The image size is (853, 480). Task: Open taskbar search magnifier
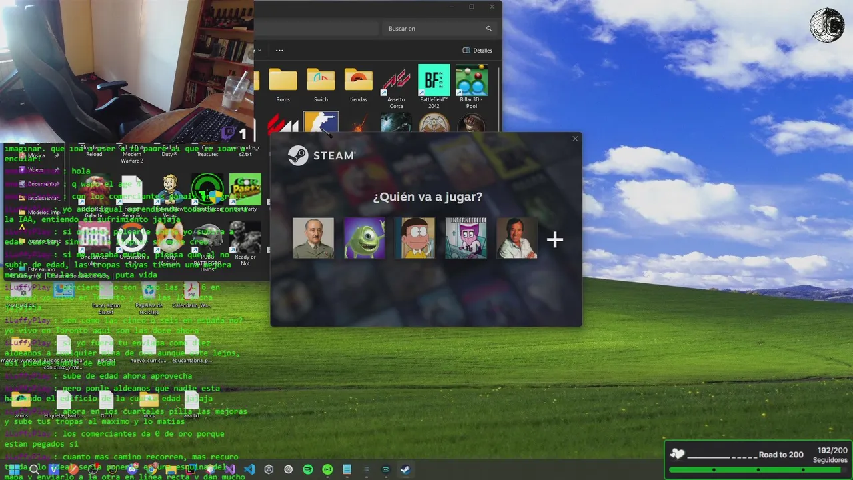tap(34, 469)
